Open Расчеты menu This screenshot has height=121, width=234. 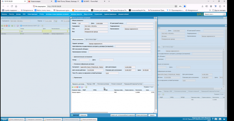[12, 14]
